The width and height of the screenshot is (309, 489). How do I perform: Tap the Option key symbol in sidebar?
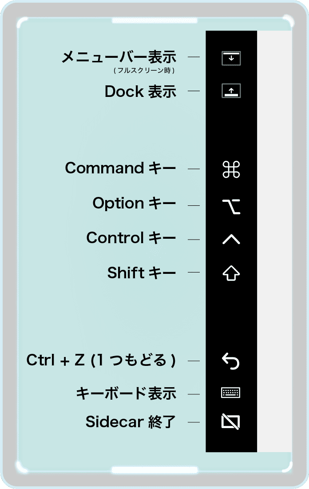point(231,206)
